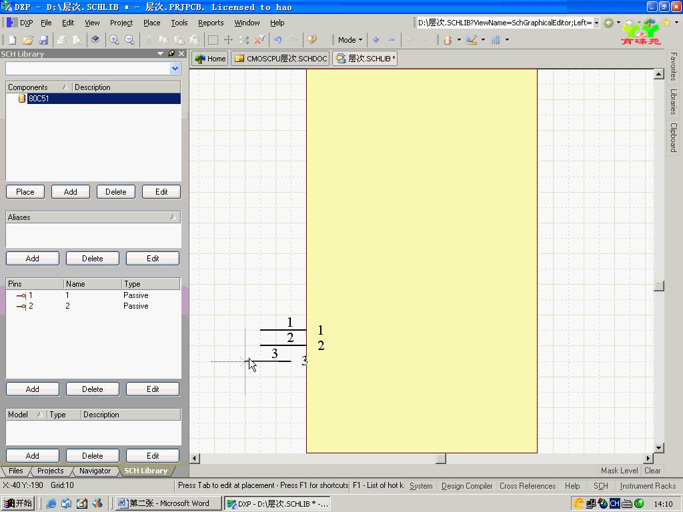Expand the IEEE symbols dropdown arrow
This screenshot has height=512, width=683.
[x=459, y=40]
